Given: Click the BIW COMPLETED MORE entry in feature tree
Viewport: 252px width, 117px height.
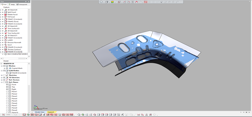Looking at the screenshot, I should click(17, 54).
